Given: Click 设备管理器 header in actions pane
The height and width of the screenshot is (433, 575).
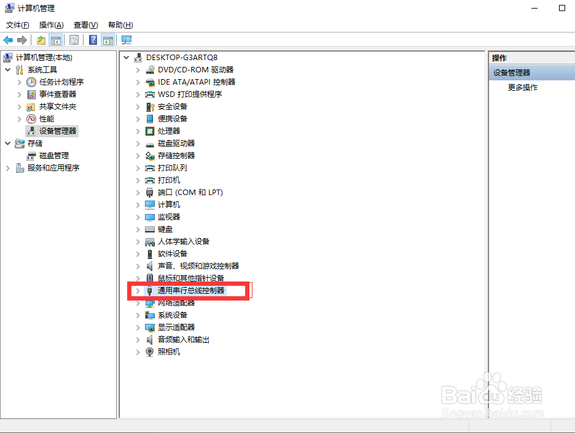Looking at the screenshot, I should pyautogui.click(x=532, y=73).
